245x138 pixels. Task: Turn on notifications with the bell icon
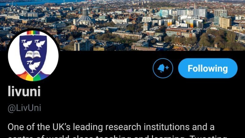pyautogui.click(x=163, y=68)
